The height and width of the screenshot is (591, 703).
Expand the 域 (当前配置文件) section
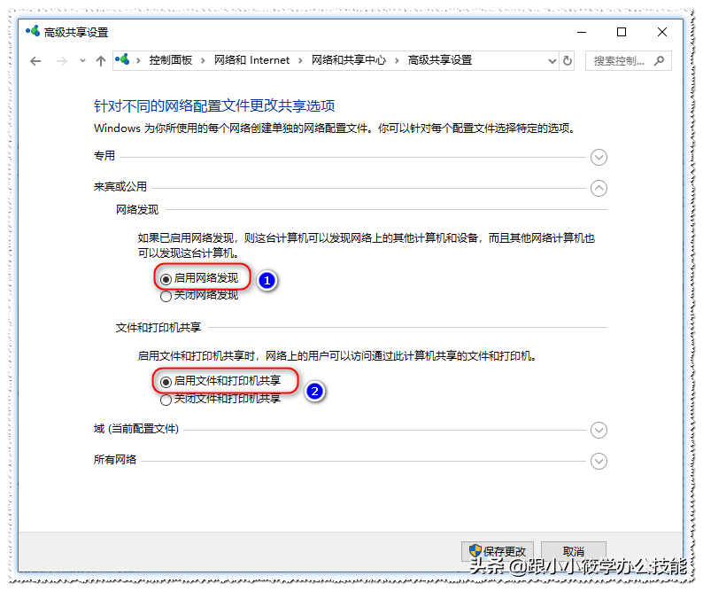tap(599, 430)
